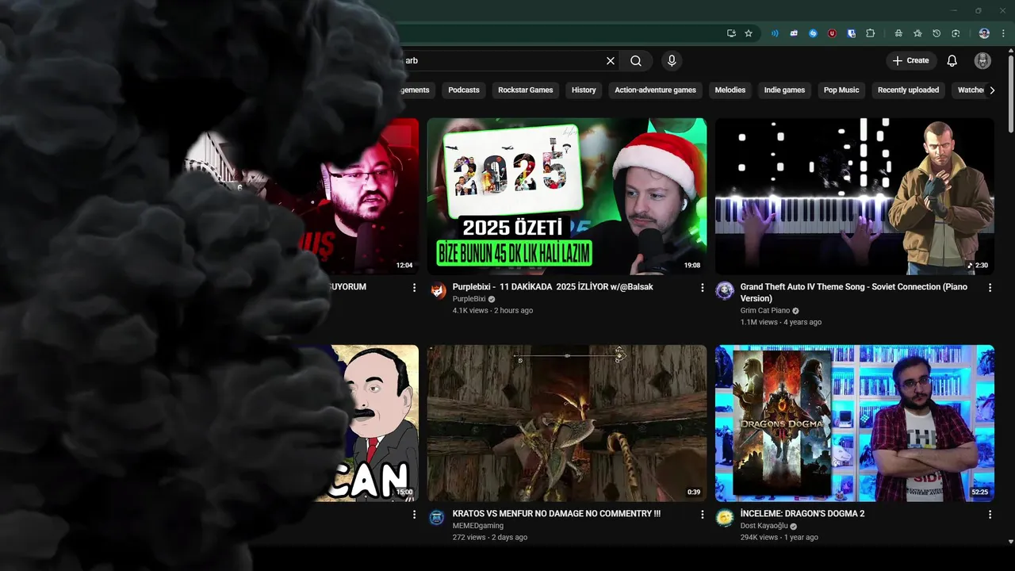Open options menu for the SUYORUM video
The width and height of the screenshot is (1015, 571).
point(414,288)
